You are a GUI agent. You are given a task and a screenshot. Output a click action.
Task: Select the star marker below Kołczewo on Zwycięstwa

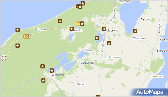[109, 44]
